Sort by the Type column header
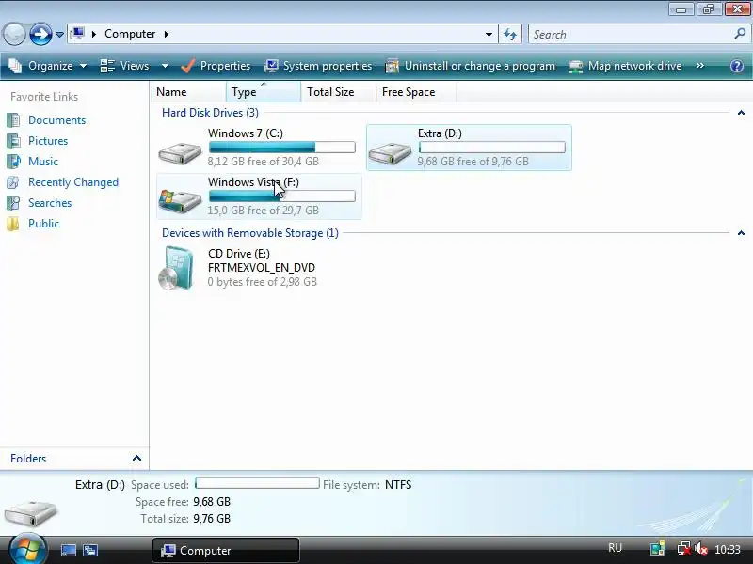This screenshot has width=753, height=564. tap(264, 91)
